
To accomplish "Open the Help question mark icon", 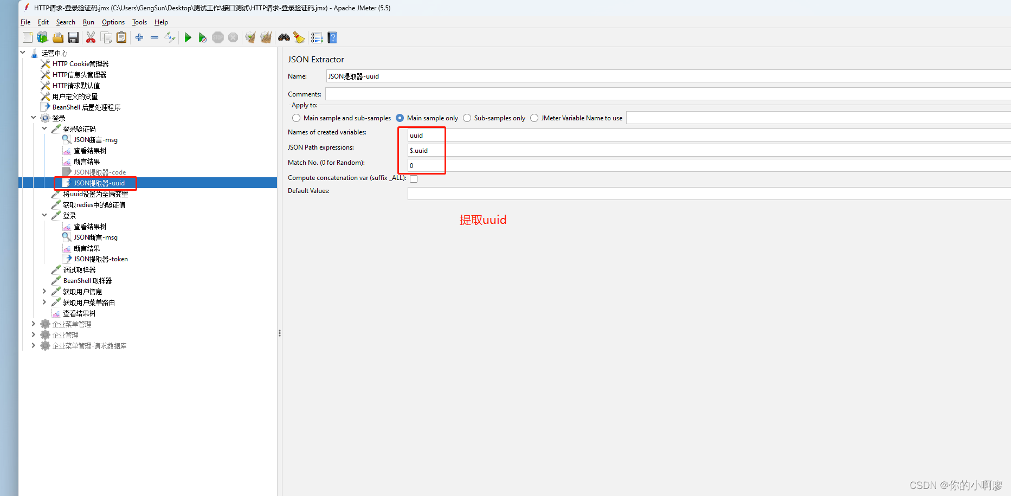I will point(332,37).
